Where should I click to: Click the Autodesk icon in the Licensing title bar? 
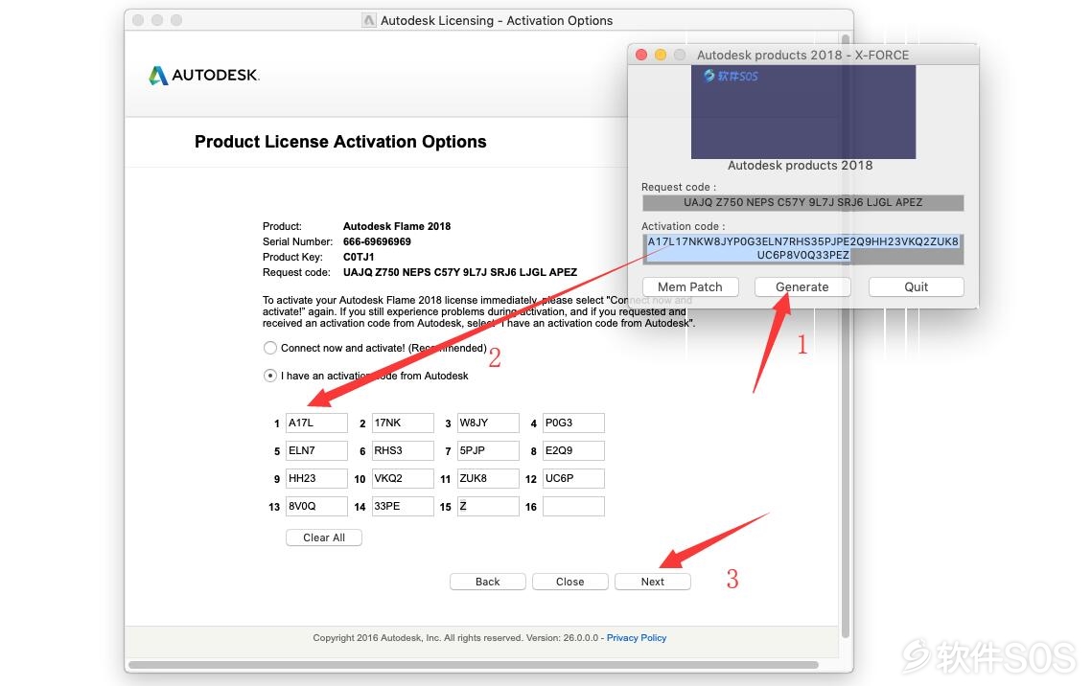tap(368, 20)
